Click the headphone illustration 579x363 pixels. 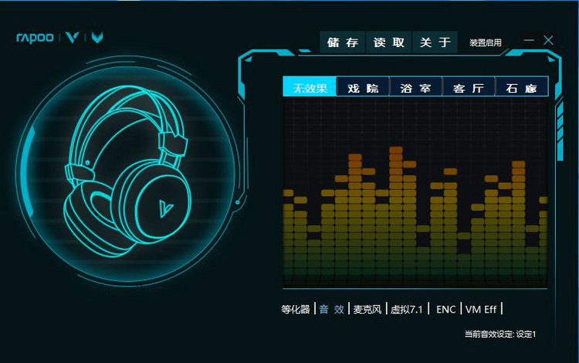127,171
